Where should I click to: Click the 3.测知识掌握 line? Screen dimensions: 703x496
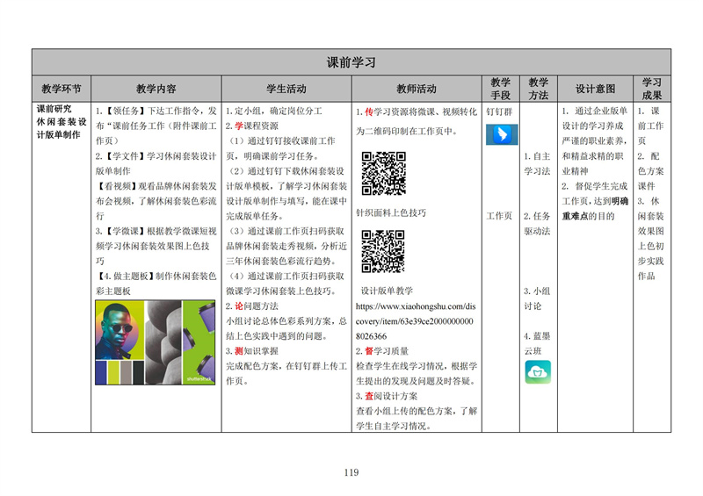[252, 351]
